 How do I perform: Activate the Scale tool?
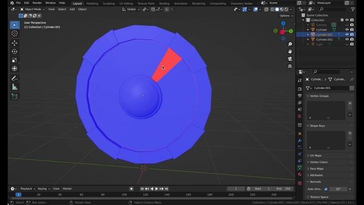click(x=15, y=60)
